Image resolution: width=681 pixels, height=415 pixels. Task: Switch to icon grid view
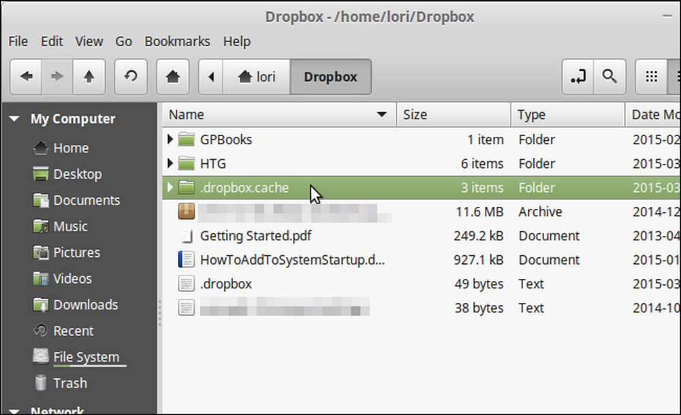pyautogui.click(x=652, y=77)
